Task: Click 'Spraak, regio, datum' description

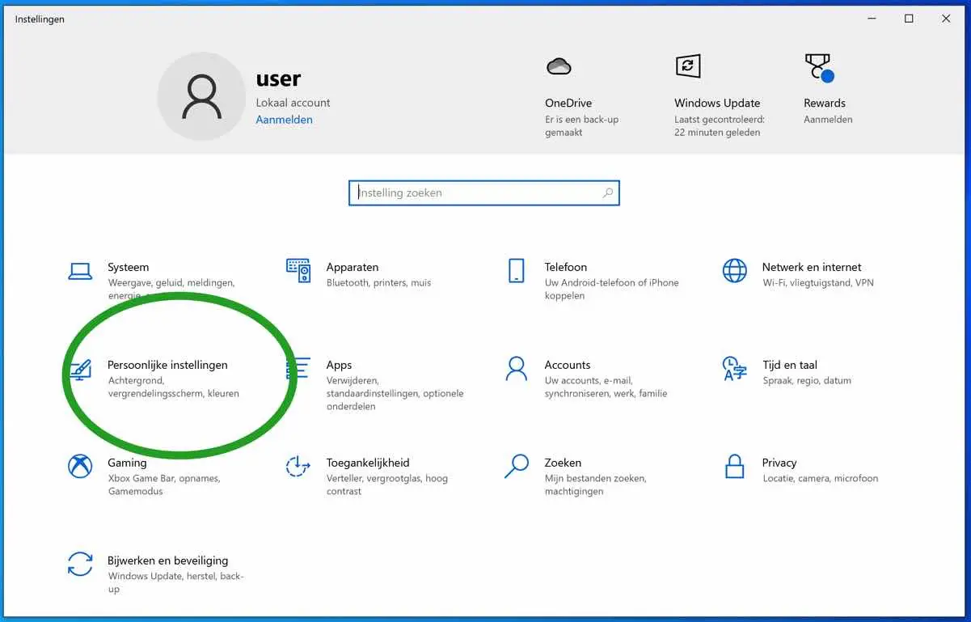Action: (x=807, y=381)
